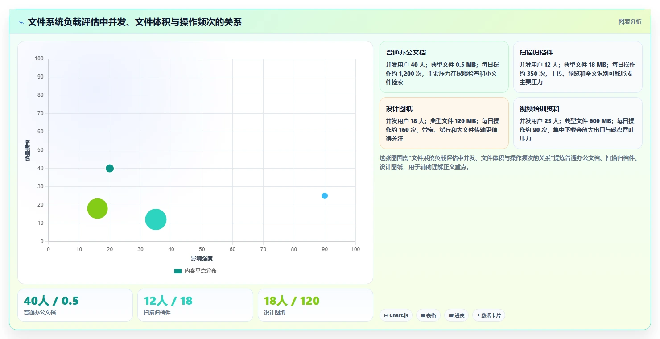Open the 视频培训资料 info card

[577, 123]
